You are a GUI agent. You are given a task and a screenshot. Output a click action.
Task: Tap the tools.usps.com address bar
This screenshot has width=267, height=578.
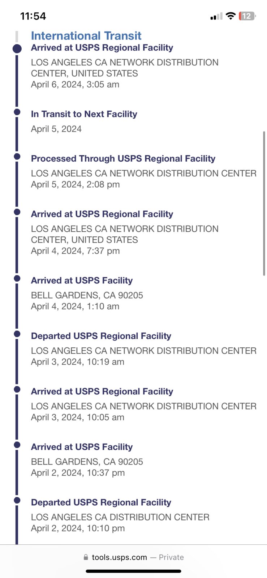(133, 557)
